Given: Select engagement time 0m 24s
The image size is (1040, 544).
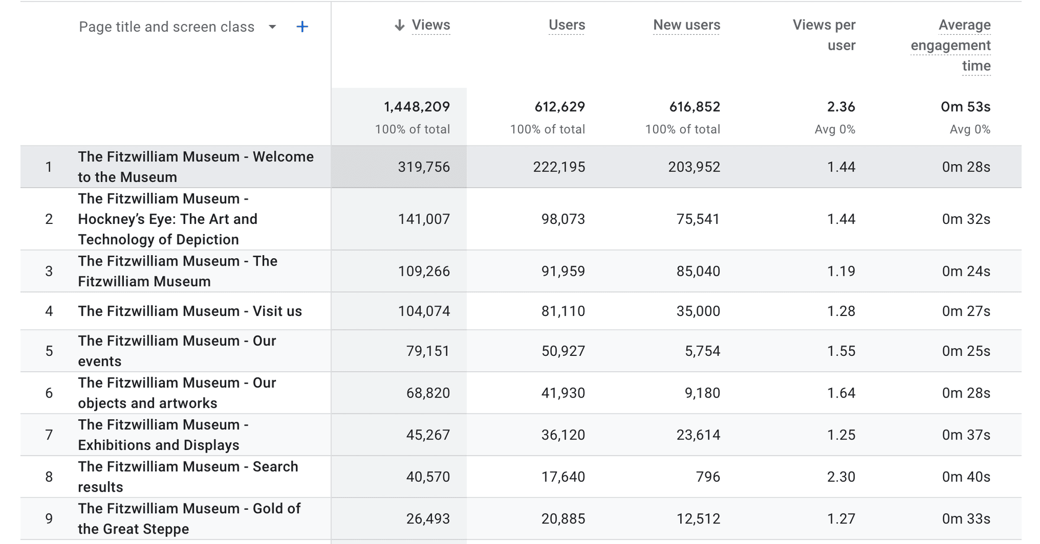Looking at the screenshot, I should (966, 271).
